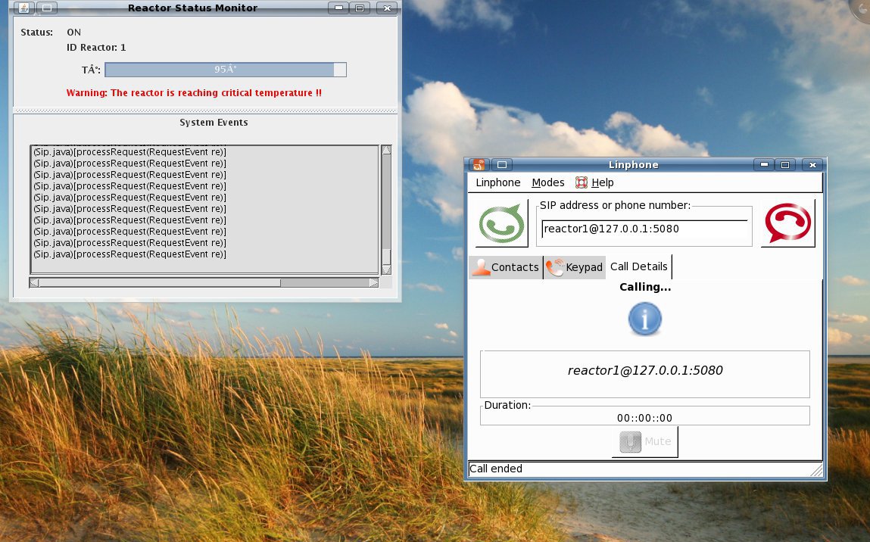Click the System Events horizontal scrollbar thumb
Image resolution: width=870 pixels, height=542 pixels.
pos(160,283)
